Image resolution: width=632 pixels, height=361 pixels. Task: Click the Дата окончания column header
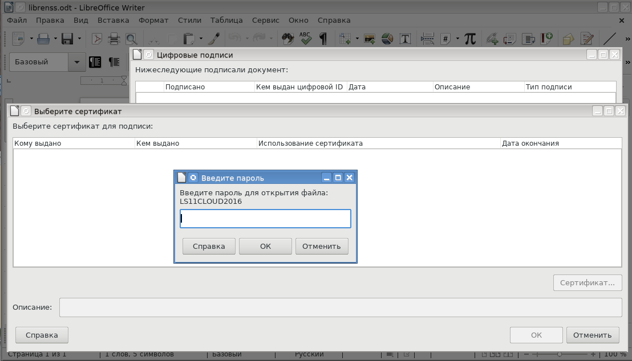(561, 143)
